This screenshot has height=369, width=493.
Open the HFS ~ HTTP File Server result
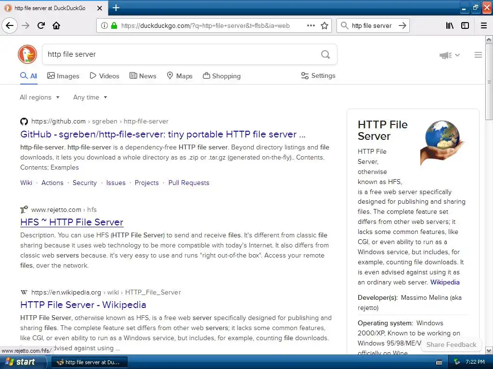[72, 222]
